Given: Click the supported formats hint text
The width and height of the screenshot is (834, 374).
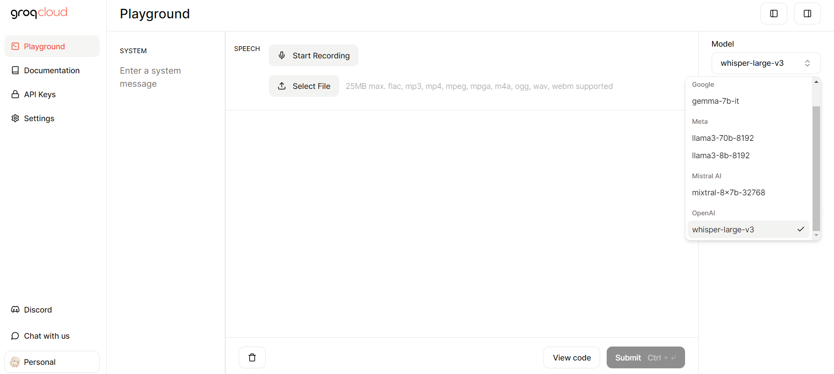Looking at the screenshot, I should pyautogui.click(x=479, y=86).
